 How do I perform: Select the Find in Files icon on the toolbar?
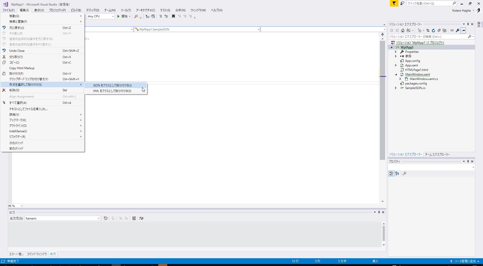coord(136,16)
